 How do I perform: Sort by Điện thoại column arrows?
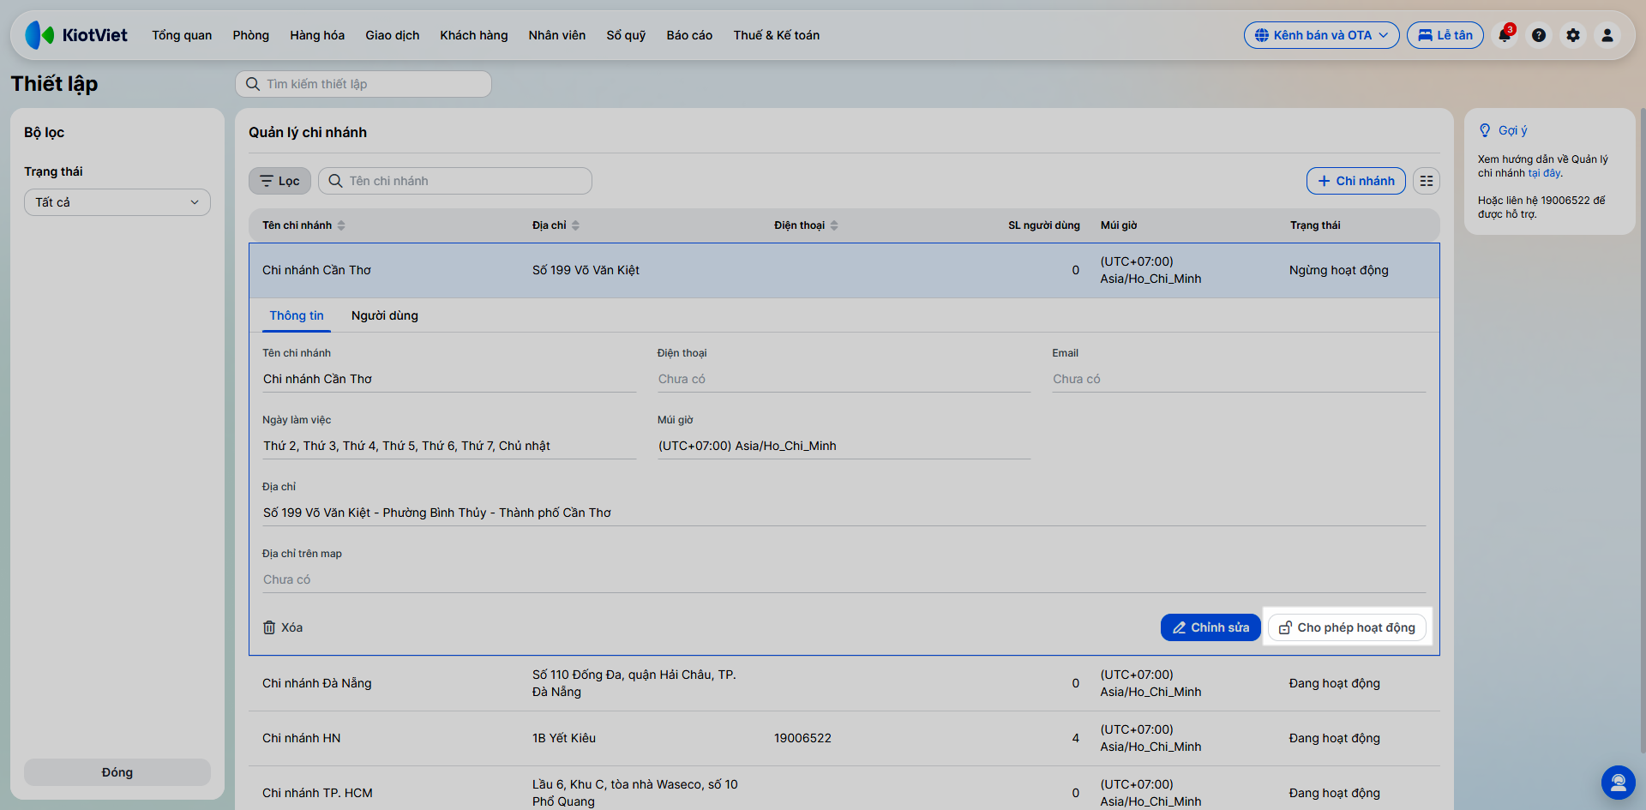click(834, 225)
